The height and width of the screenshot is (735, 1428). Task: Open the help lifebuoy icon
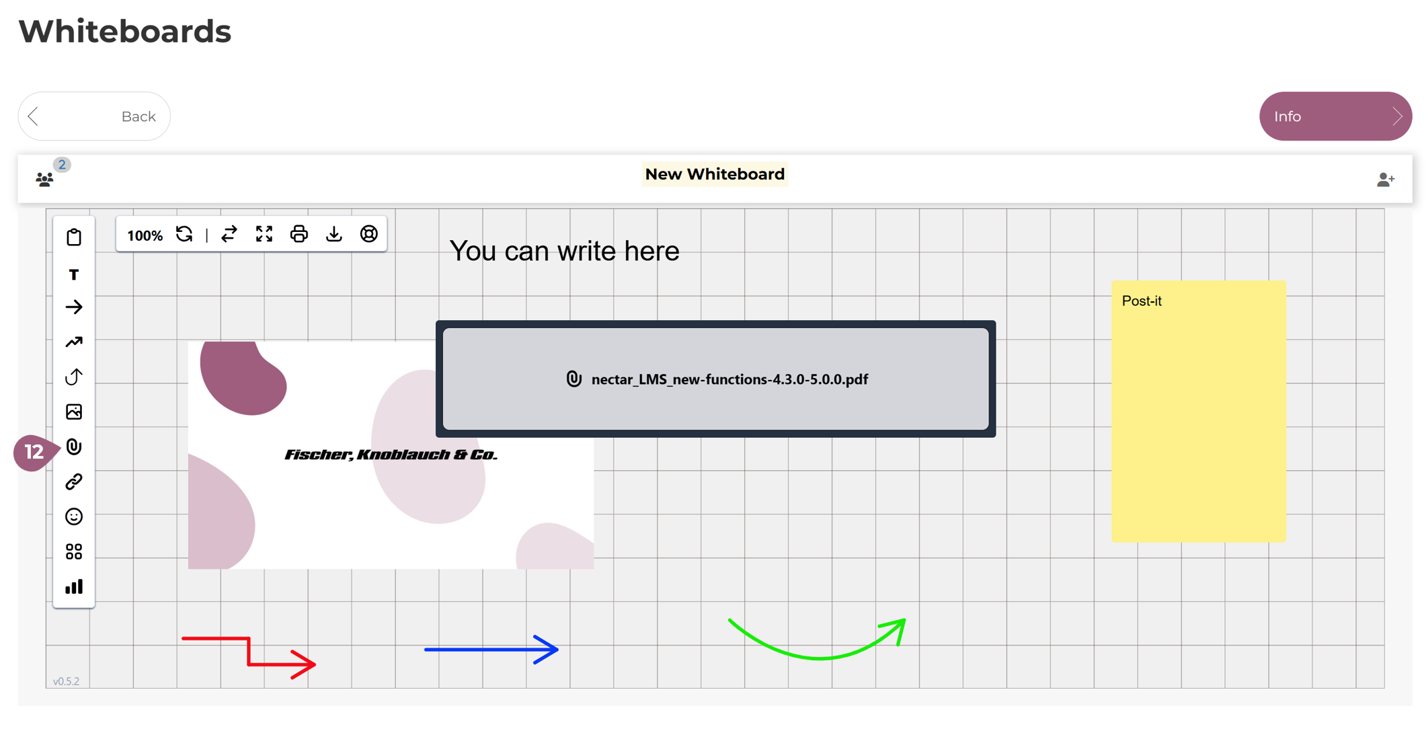point(369,234)
